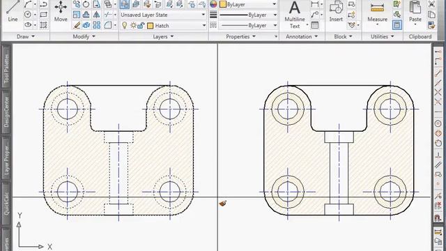
Task: Click the Hatch layer yellow color swatch
Action: (x=151, y=26)
